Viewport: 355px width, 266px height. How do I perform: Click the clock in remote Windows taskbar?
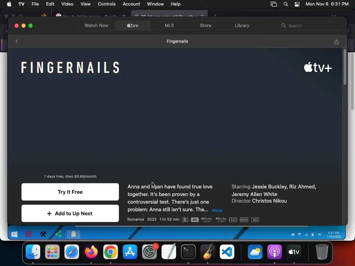334,234
